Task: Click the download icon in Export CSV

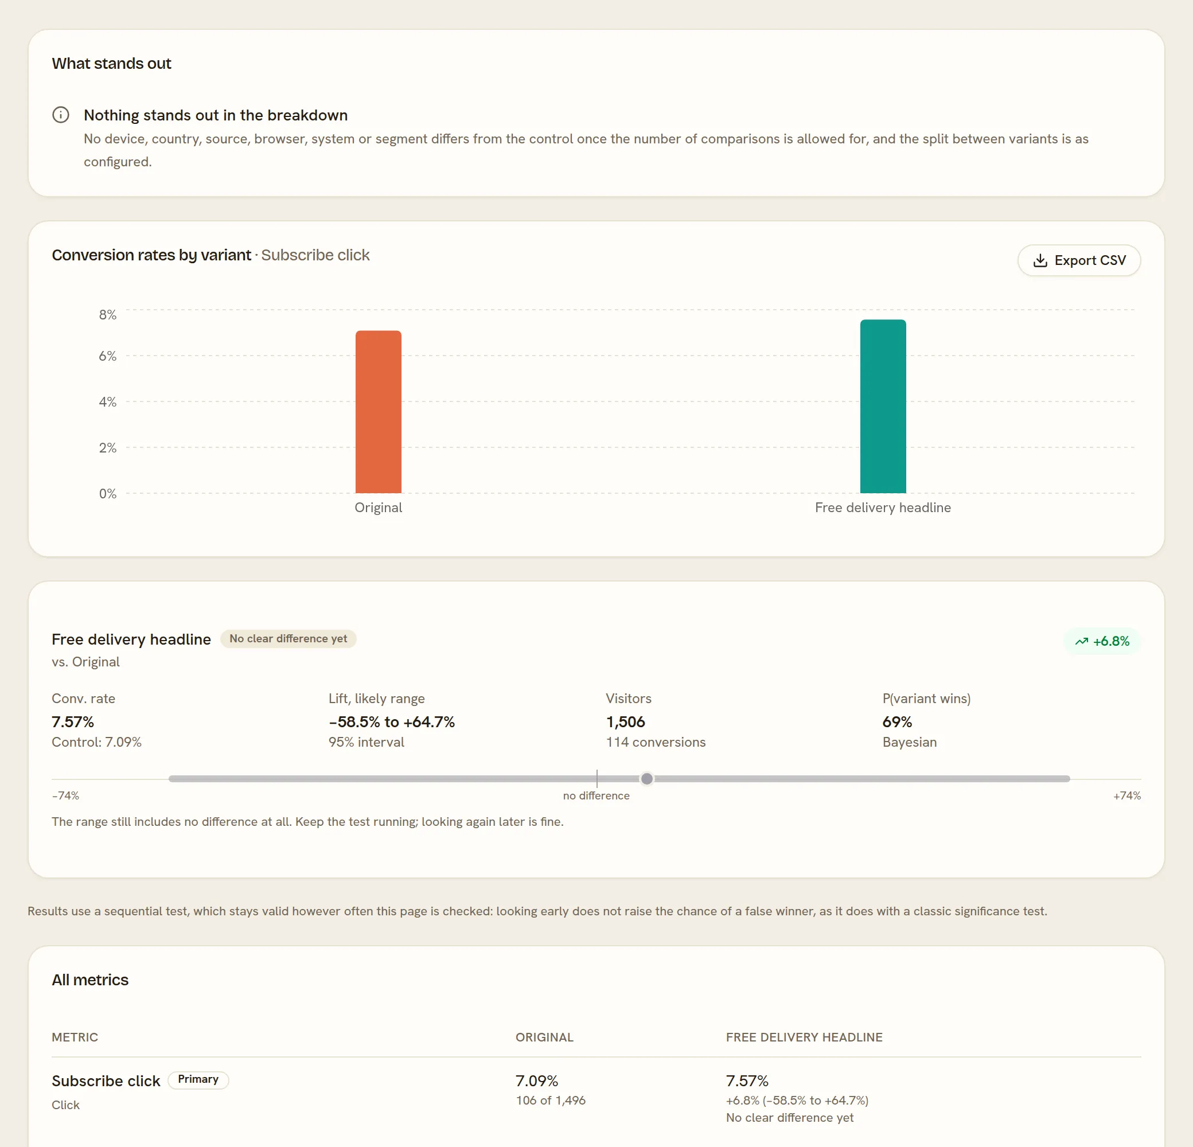Action: (1040, 260)
